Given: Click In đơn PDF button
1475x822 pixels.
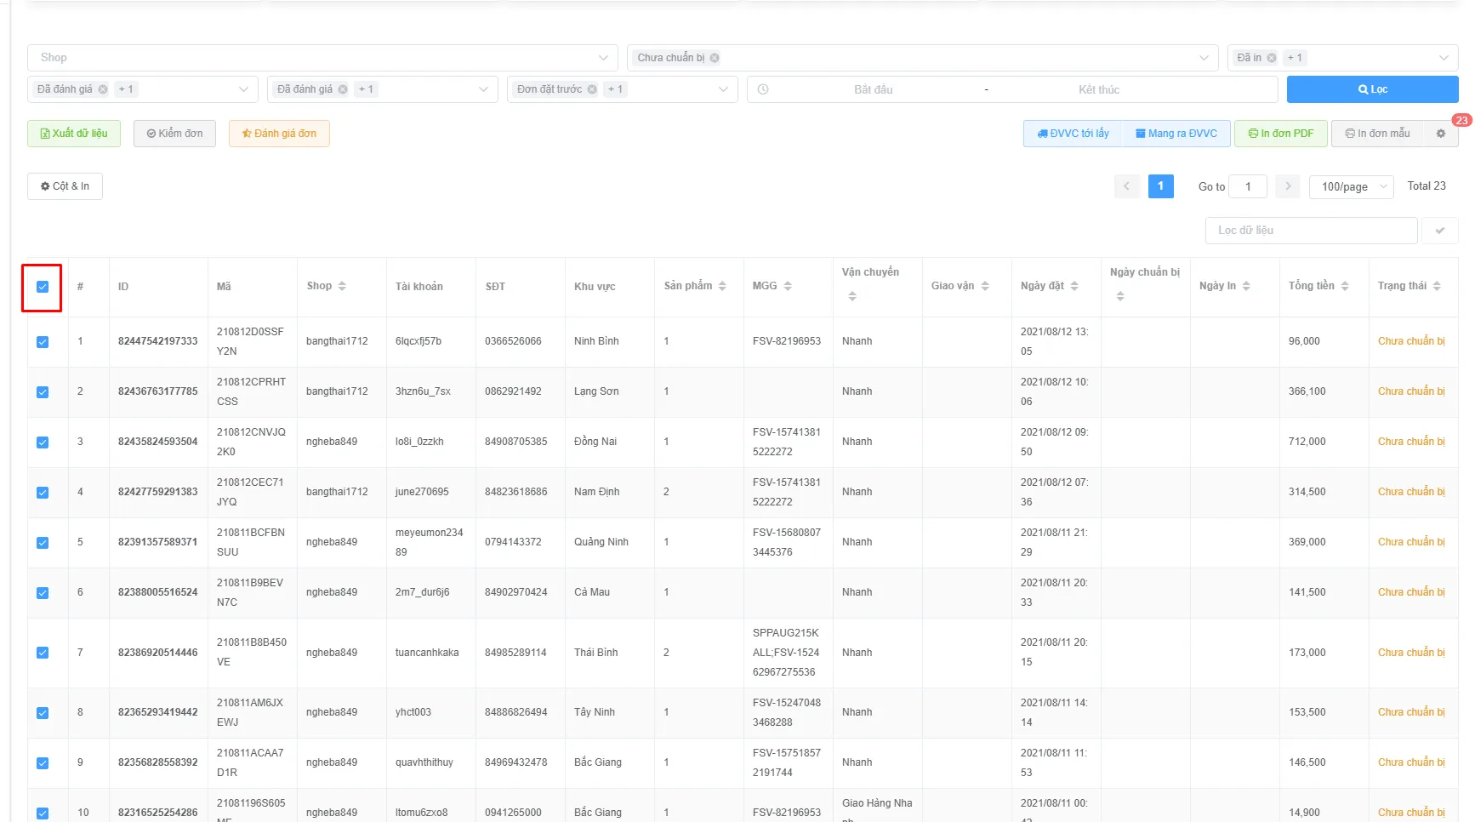Looking at the screenshot, I should point(1280,134).
